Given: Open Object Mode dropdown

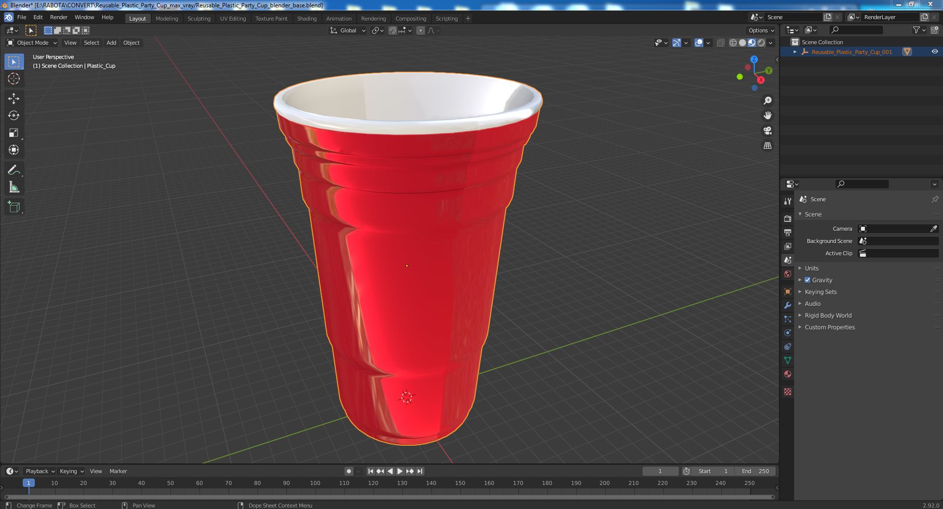Looking at the screenshot, I should (x=32, y=43).
